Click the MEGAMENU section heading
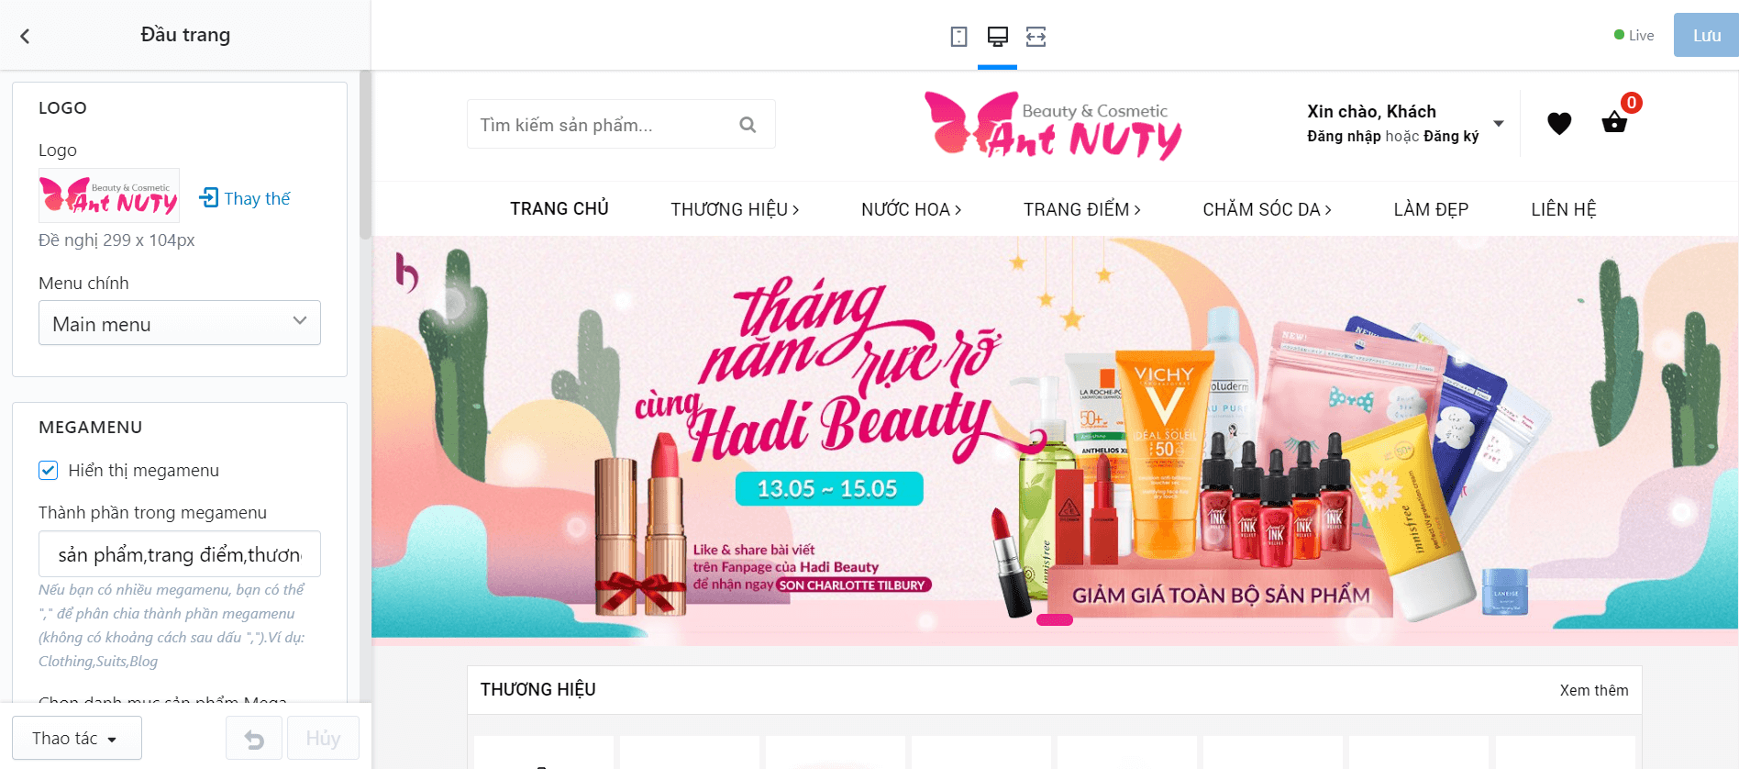 pyautogui.click(x=91, y=427)
